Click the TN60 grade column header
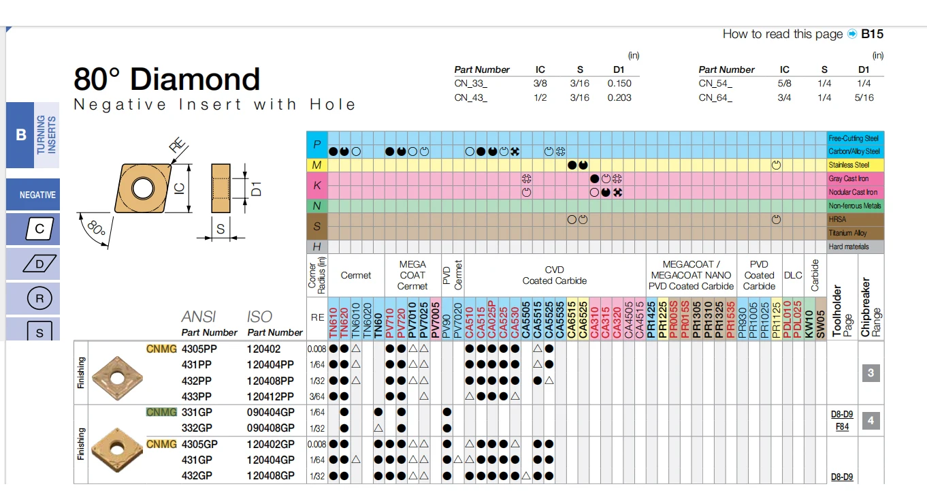 378,320
